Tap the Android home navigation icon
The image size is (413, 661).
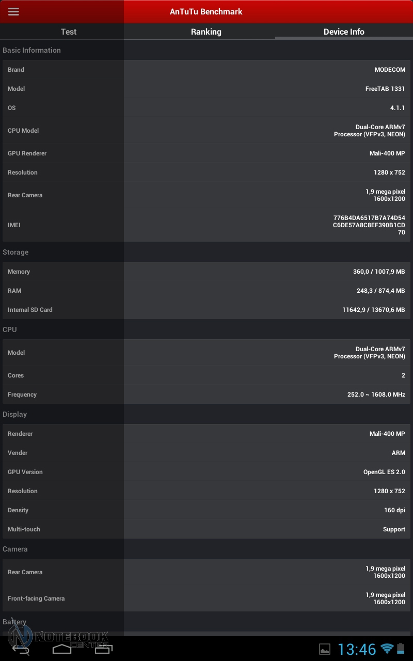62,649
